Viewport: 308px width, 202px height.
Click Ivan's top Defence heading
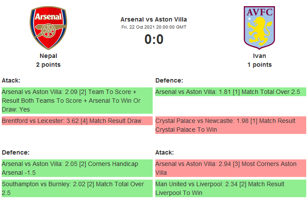[169, 80]
